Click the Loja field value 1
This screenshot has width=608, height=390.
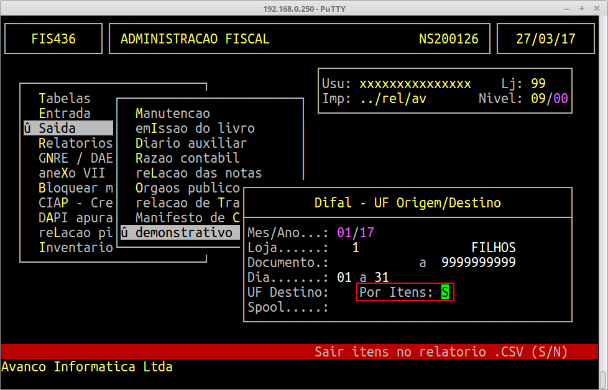(x=356, y=248)
